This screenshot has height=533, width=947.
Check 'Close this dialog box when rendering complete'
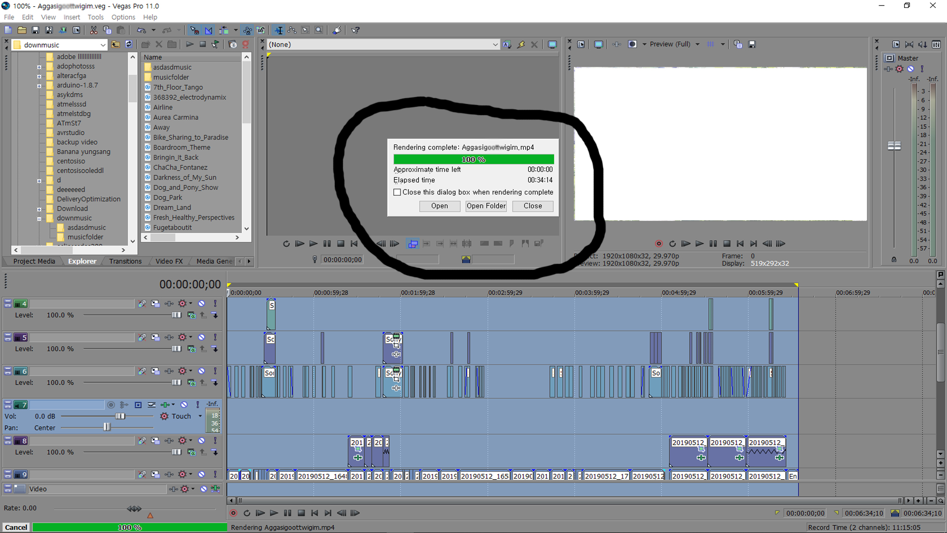(x=397, y=192)
